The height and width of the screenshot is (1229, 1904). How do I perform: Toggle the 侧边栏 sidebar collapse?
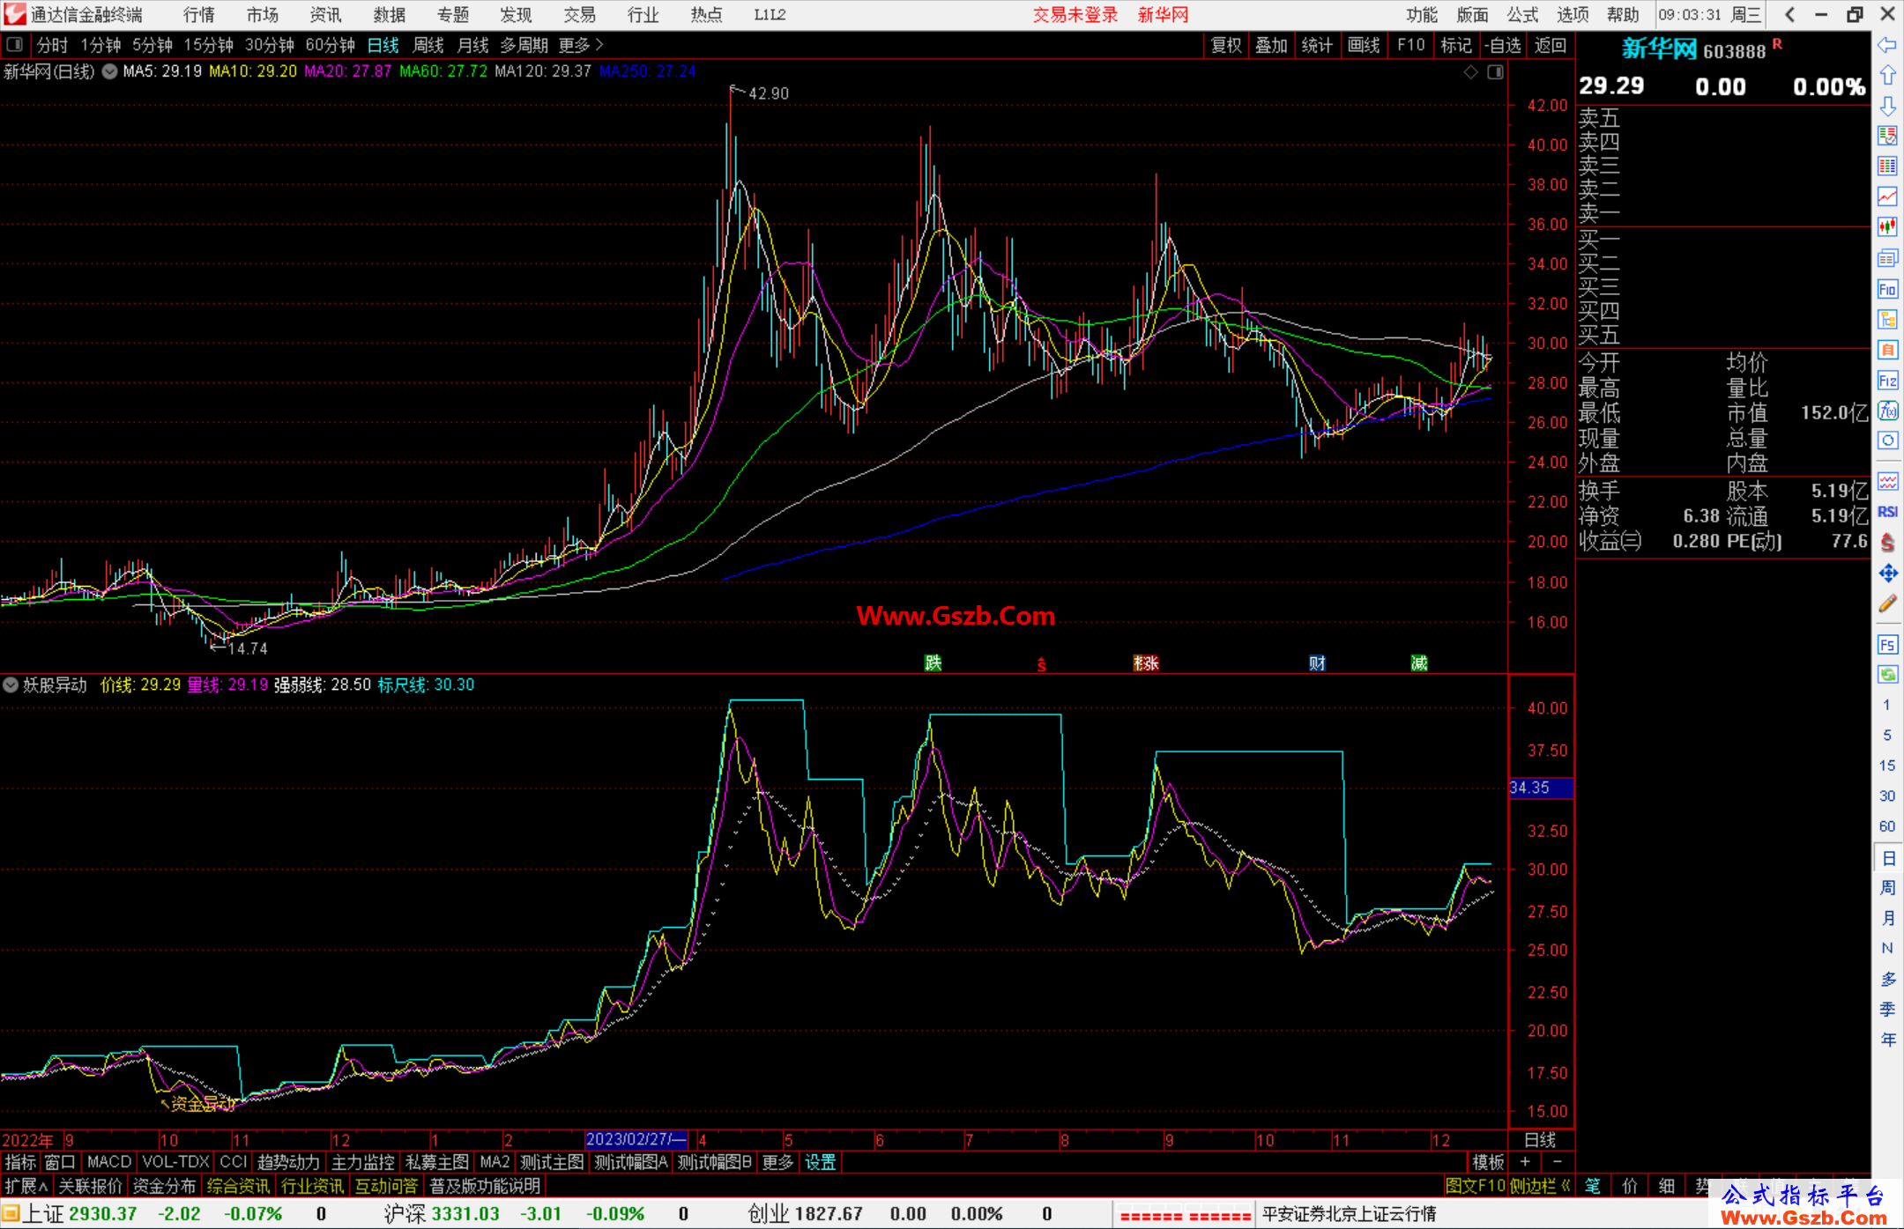[x=1540, y=1186]
